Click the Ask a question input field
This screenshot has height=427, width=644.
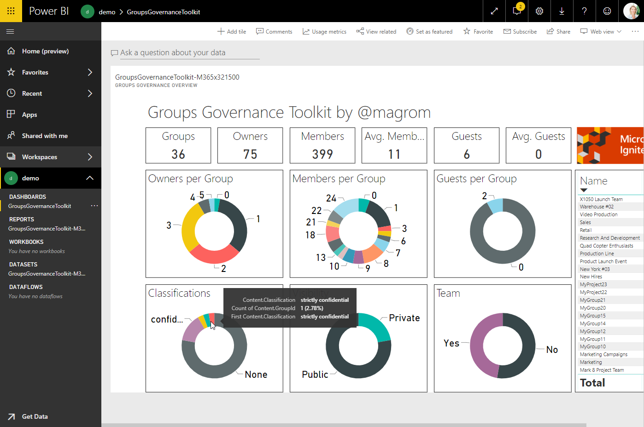[185, 53]
